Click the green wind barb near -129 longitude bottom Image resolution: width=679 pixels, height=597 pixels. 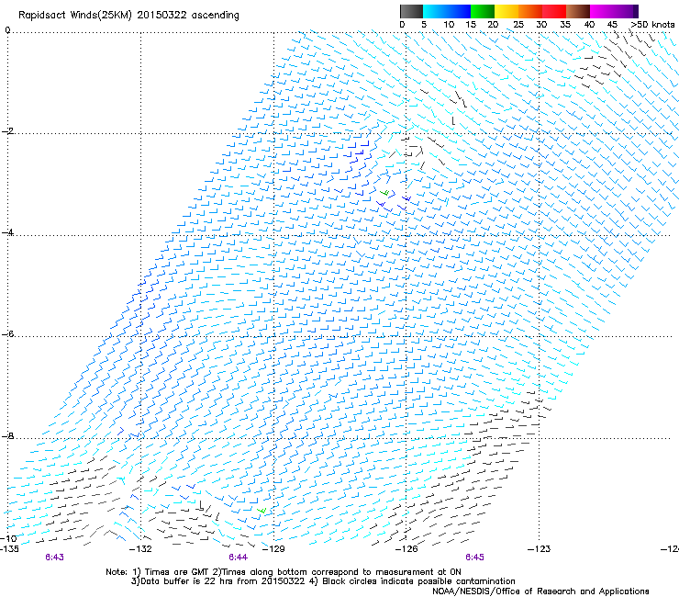(262, 512)
